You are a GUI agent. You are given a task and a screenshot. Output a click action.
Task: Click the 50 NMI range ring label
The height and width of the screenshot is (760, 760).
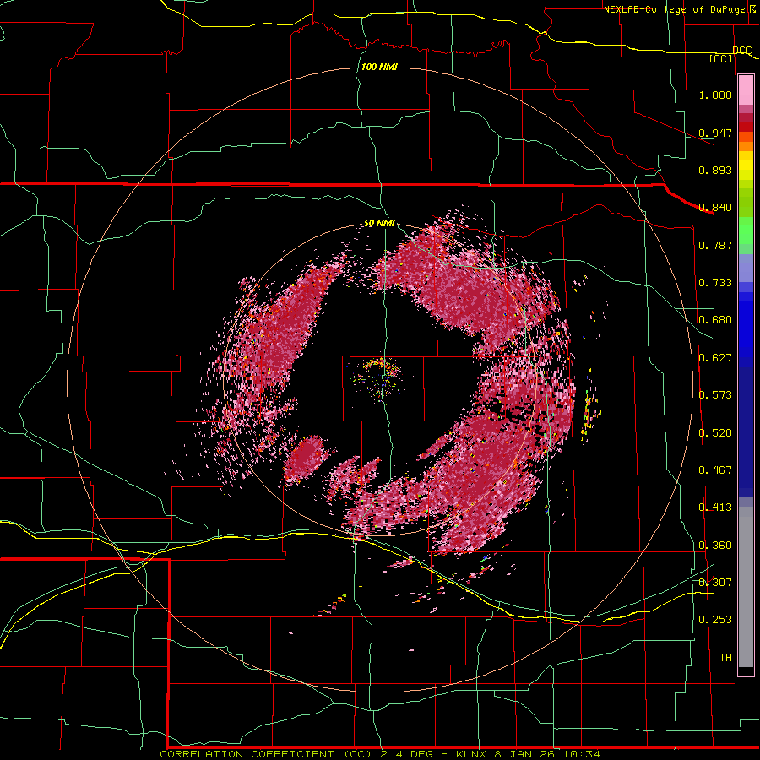click(379, 224)
